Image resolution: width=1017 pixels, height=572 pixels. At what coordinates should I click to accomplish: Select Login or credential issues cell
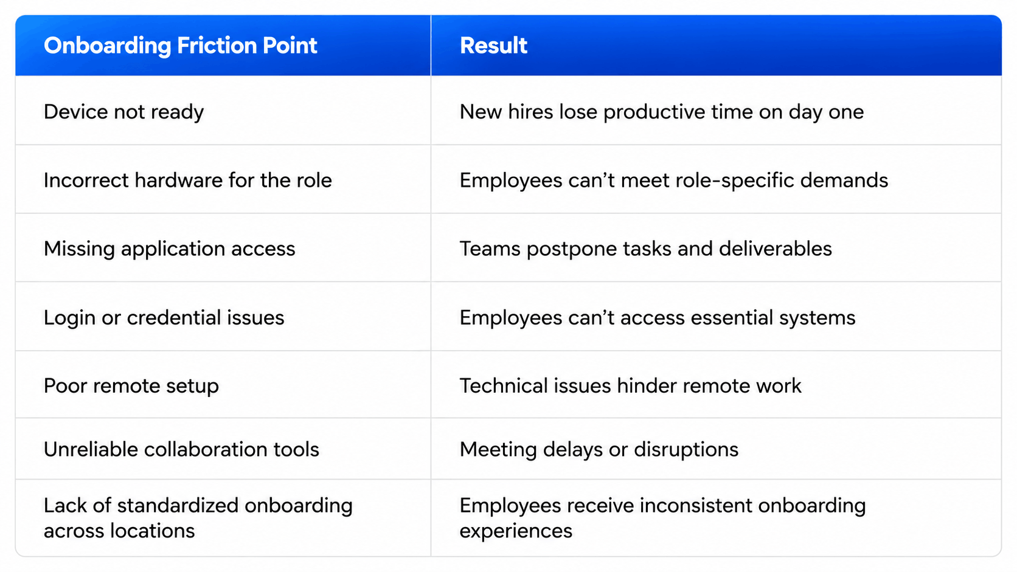pyautogui.click(x=223, y=317)
